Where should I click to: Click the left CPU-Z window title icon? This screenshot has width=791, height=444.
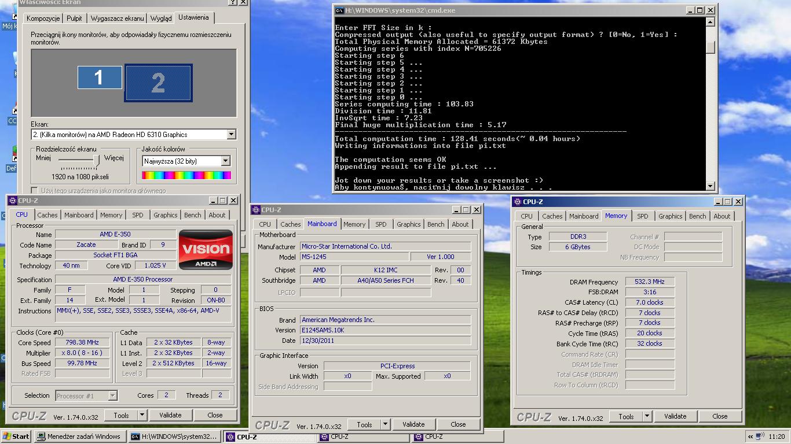click(x=13, y=201)
